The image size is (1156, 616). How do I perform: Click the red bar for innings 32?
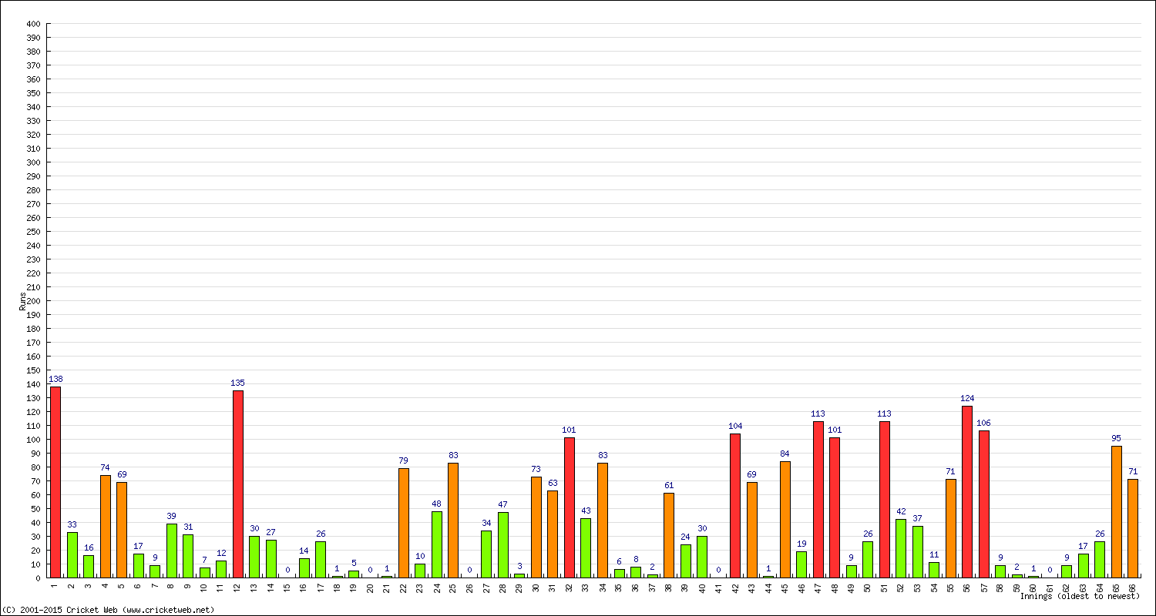570,508
